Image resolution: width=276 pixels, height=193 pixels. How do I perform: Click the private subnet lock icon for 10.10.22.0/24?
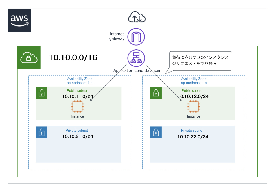point(156,132)
